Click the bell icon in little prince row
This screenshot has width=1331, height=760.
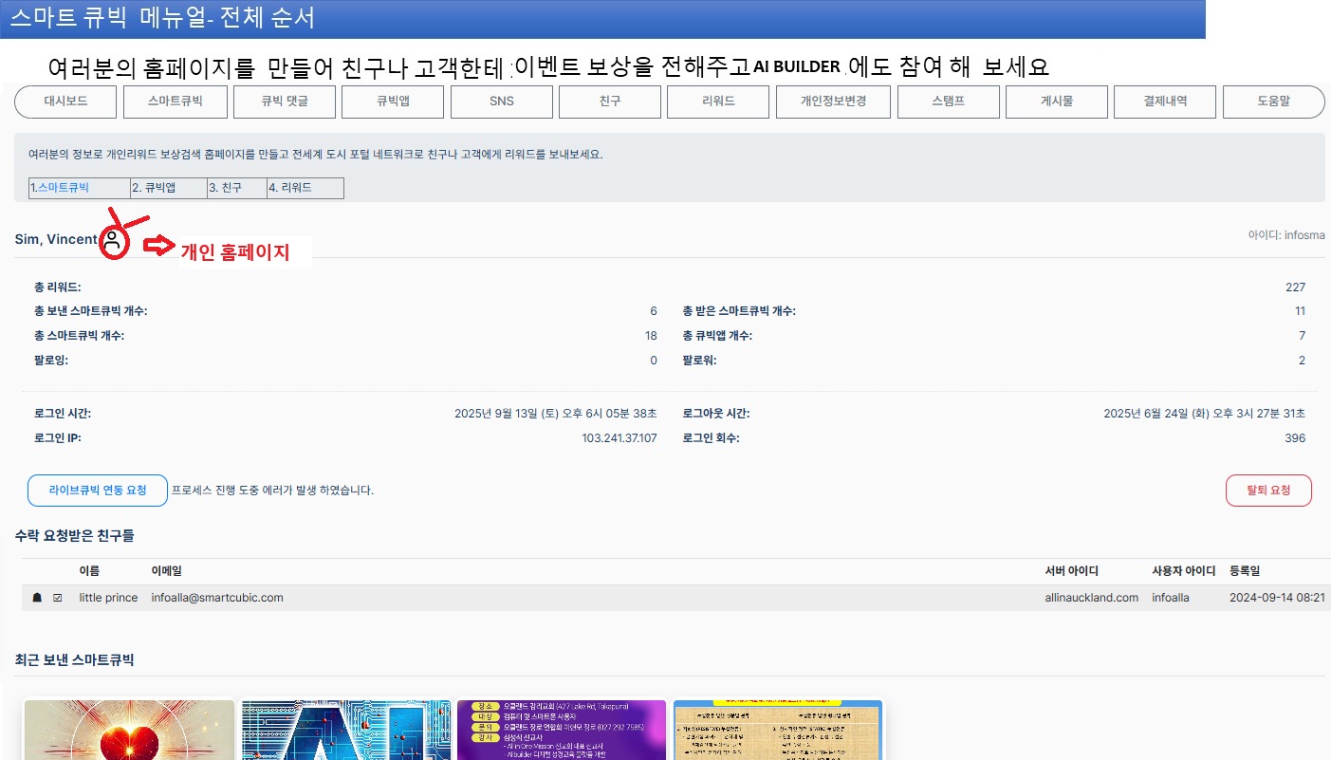37,599
